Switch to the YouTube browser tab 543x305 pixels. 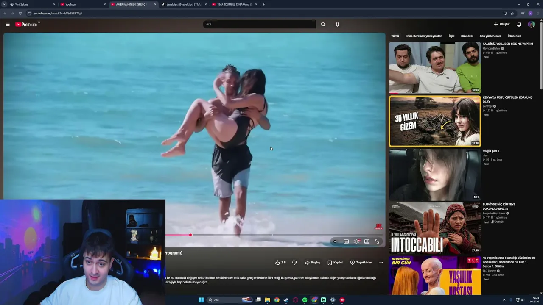pos(83,4)
